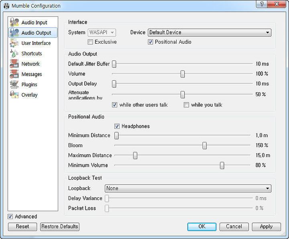
Task: Click the 80 % minimum volume value
Action: click(261, 165)
